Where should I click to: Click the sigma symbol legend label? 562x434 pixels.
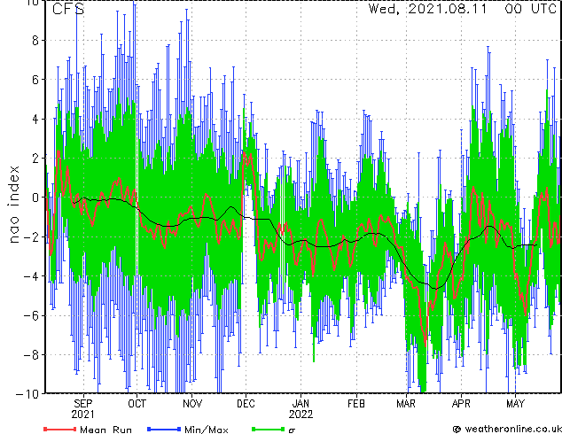point(292,430)
